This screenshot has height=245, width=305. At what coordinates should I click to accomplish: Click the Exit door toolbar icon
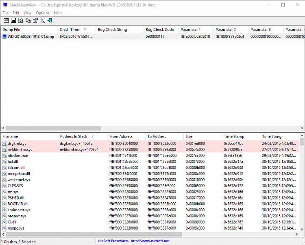click(50, 20)
